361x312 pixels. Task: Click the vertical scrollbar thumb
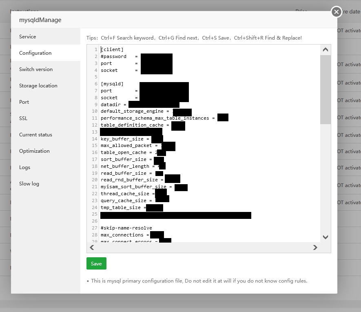click(326, 89)
